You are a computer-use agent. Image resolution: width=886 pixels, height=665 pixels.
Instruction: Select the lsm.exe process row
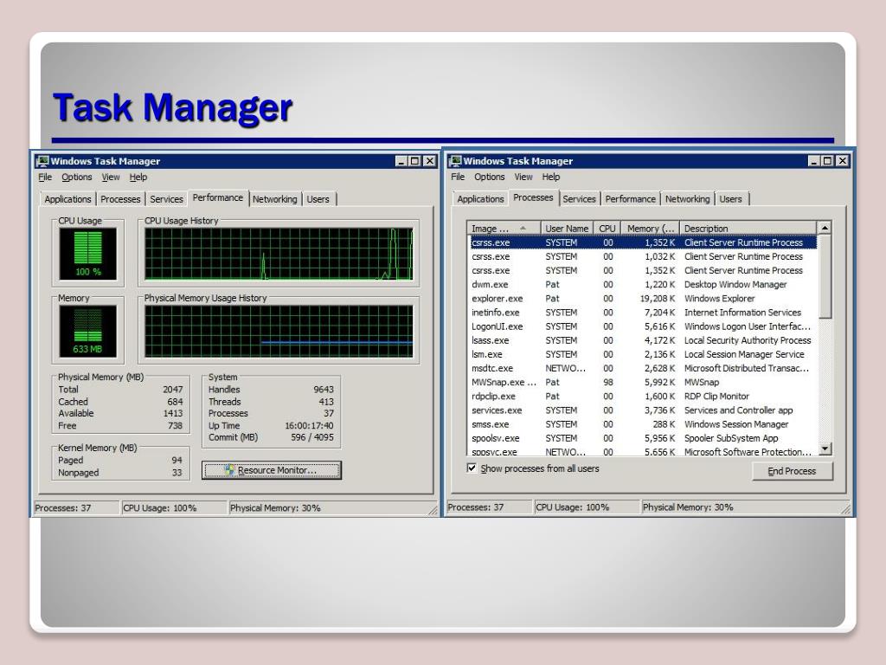(643, 354)
